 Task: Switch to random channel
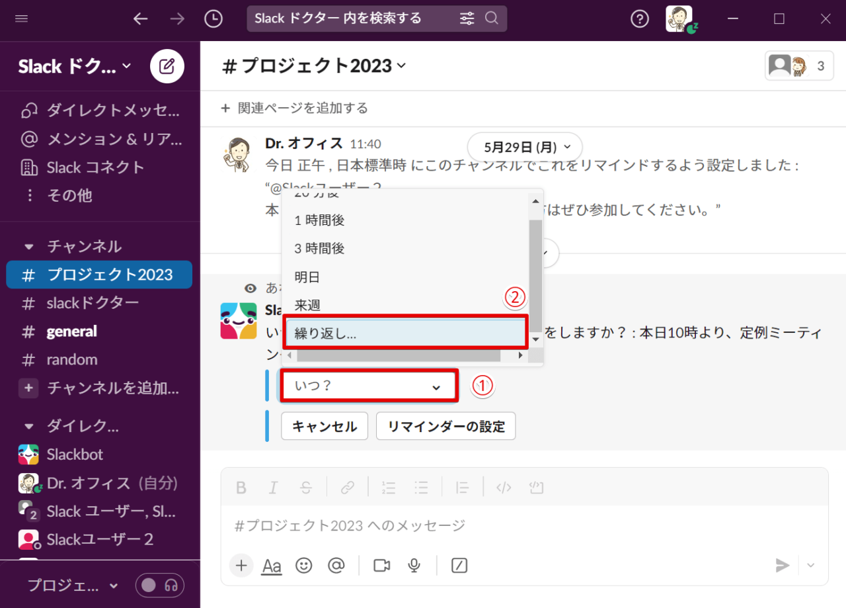pos(100,360)
